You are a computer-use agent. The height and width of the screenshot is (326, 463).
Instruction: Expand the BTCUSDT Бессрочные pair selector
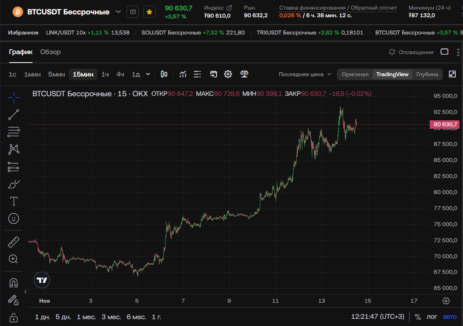click(x=118, y=12)
